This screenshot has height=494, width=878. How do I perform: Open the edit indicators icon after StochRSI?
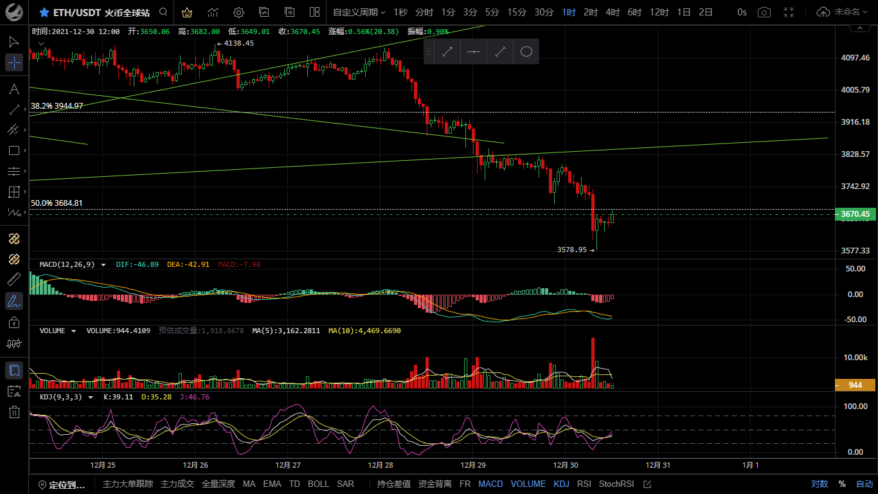[647, 484]
